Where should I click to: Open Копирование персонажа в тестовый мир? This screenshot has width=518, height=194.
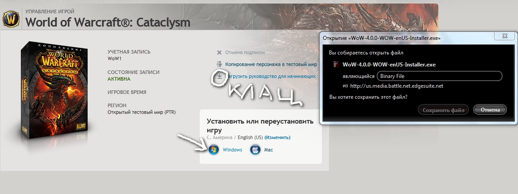click(x=271, y=64)
